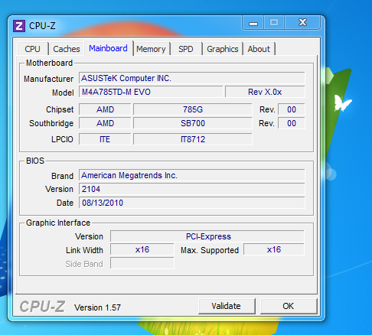This screenshot has width=372, height=335.
Task: Click the Southbridge label
Action: click(x=51, y=123)
